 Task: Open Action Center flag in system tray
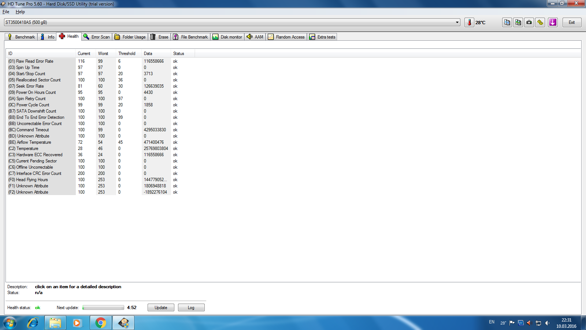512,323
